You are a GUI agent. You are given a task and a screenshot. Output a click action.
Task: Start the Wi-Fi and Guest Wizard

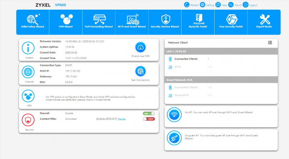click(x=132, y=22)
